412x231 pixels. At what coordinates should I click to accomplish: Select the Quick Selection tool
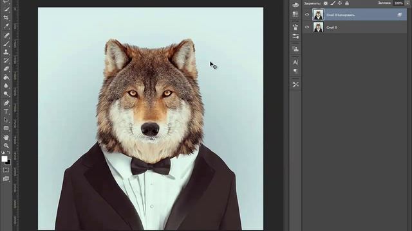coord(6,10)
